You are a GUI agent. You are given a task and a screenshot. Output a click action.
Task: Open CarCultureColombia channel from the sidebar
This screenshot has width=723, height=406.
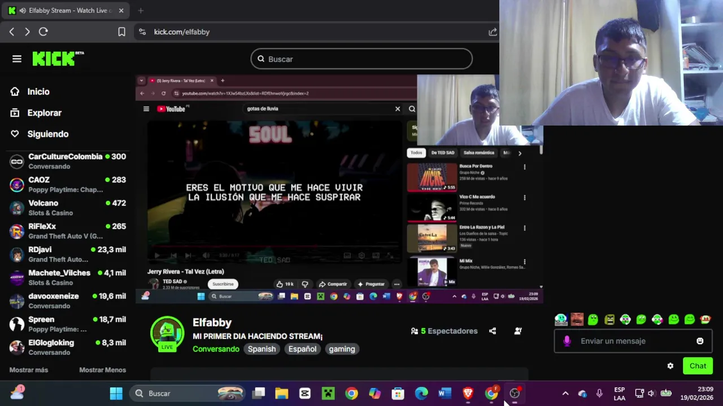pyautogui.click(x=68, y=161)
